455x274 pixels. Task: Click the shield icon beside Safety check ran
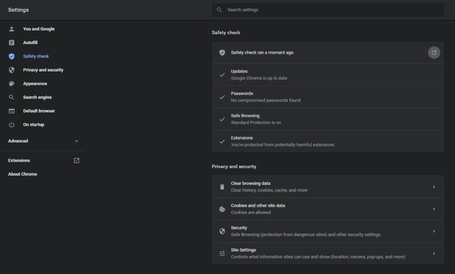(222, 52)
